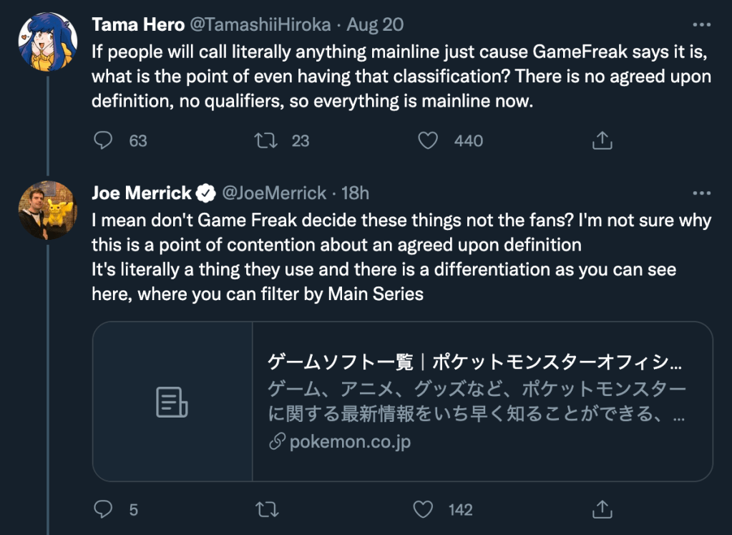Open the Aug 20 tweet timestamp

375,25
